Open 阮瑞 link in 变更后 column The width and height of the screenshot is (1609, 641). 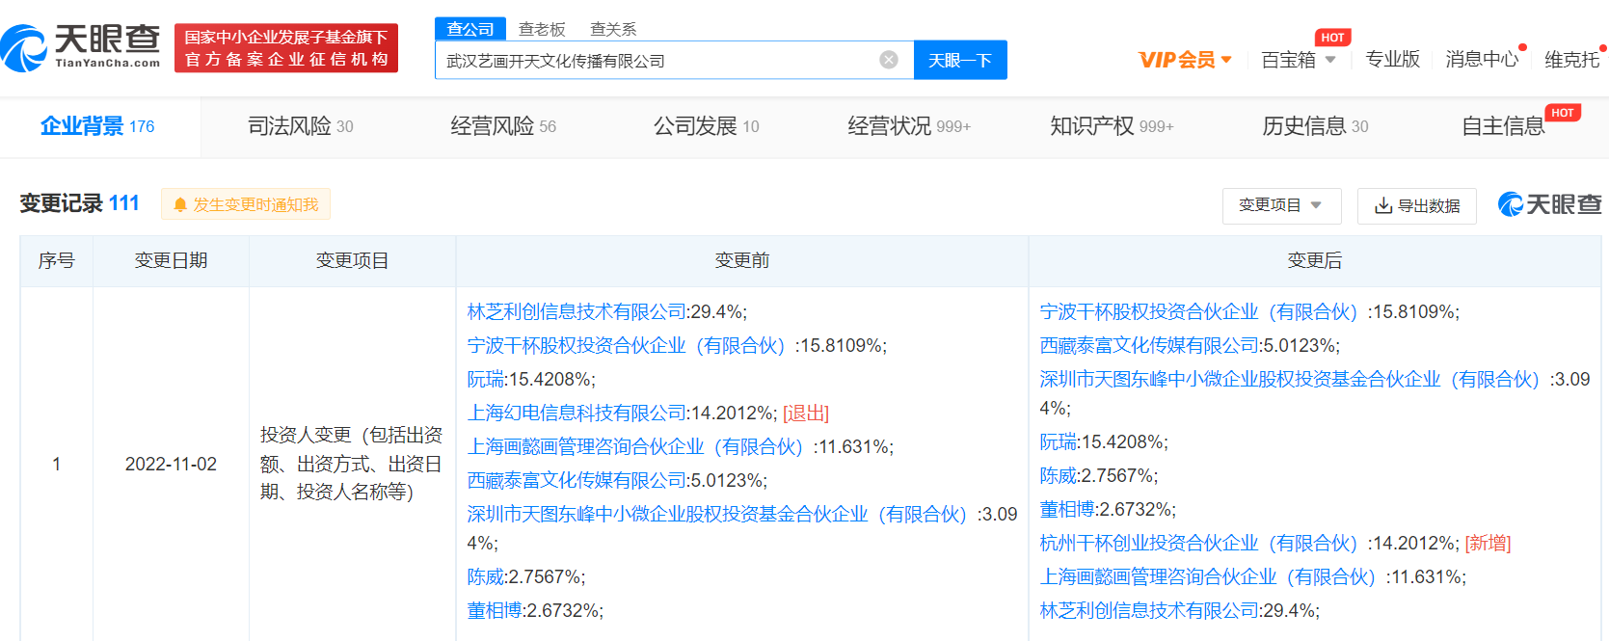pyautogui.click(x=1059, y=441)
